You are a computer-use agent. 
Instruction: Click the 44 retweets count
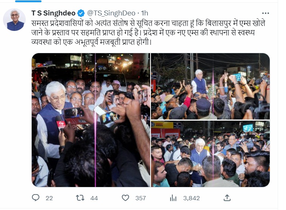pyautogui.click(x=94, y=198)
